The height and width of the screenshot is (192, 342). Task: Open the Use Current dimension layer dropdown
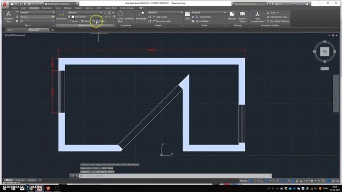(x=87, y=17)
